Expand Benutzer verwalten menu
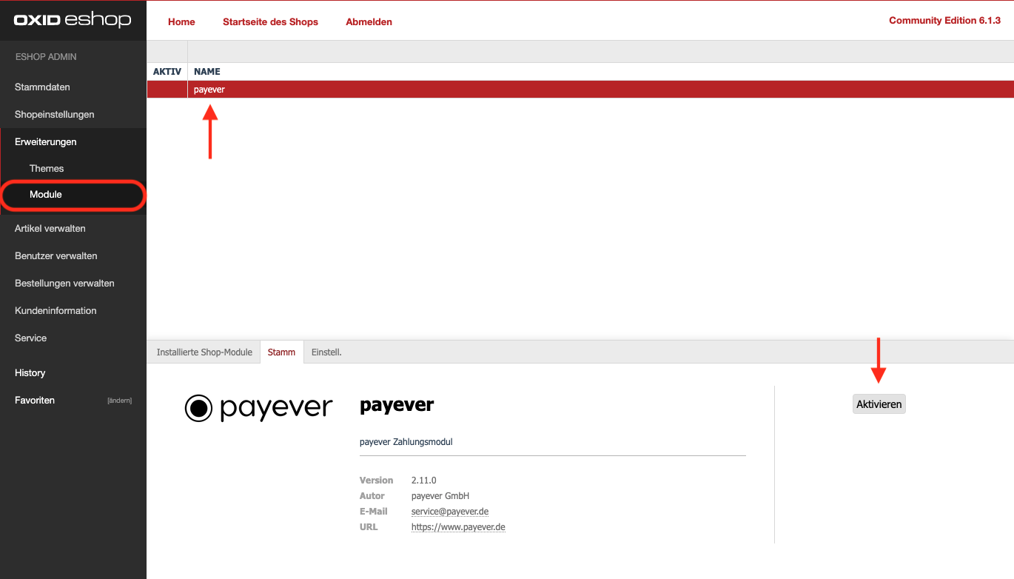The image size is (1014, 579). [56, 255]
